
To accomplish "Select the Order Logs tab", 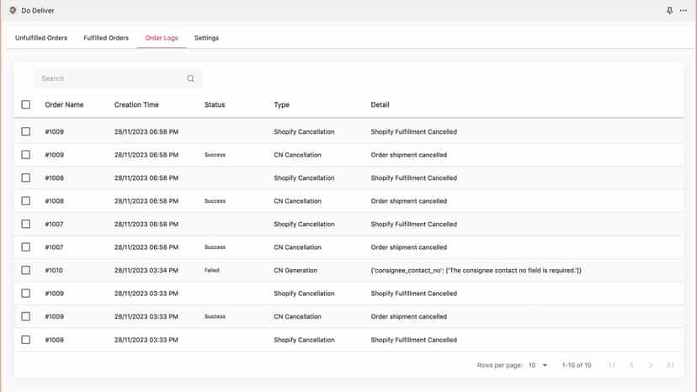I will click(162, 38).
